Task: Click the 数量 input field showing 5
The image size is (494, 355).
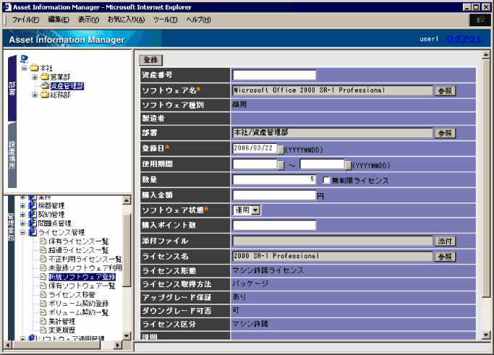Action: pyautogui.click(x=274, y=179)
